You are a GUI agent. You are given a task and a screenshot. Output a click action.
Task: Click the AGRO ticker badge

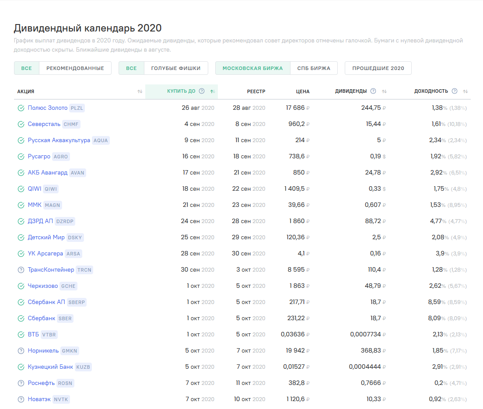click(x=61, y=157)
